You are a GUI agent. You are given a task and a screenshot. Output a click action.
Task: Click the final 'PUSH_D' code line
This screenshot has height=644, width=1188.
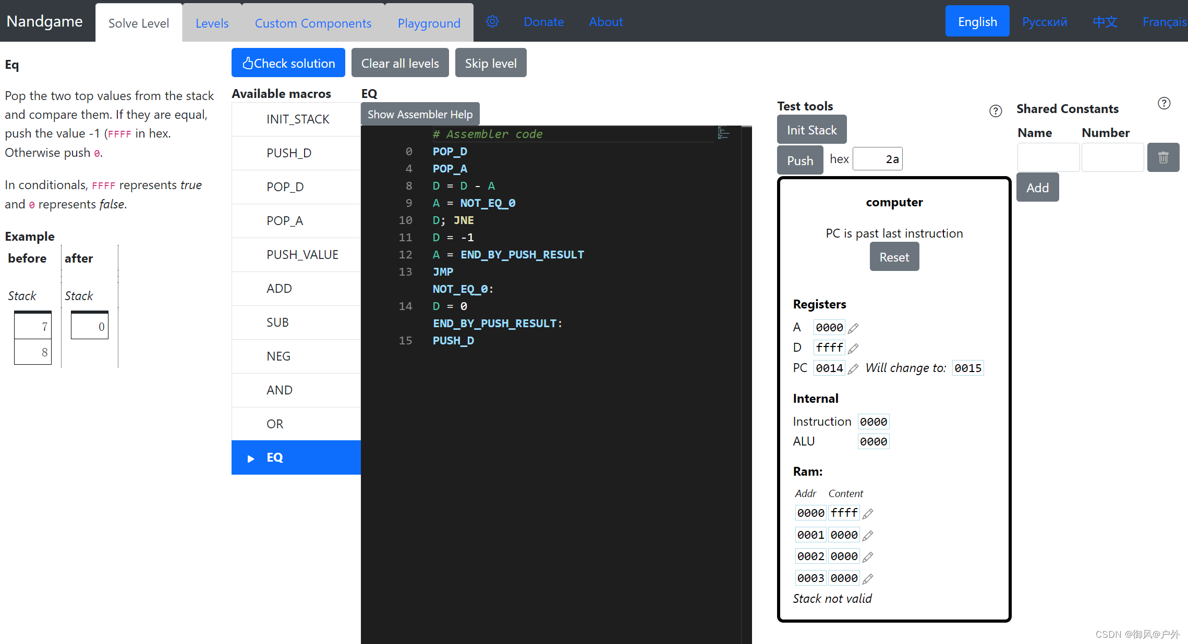pos(453,341)
